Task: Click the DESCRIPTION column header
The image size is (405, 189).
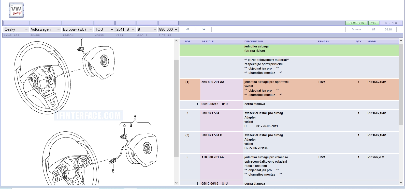Action: (x=254, y=42)
